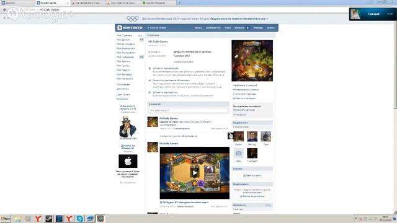Viewport: 397px width, 223px height.
Task: Open 'Мои Аудиозаписи' in the left menu
Action: [126, 53]
